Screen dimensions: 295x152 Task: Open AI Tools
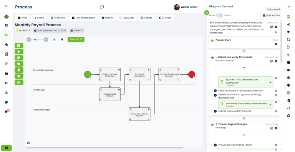pyautogui.click(x=165, y=18)
